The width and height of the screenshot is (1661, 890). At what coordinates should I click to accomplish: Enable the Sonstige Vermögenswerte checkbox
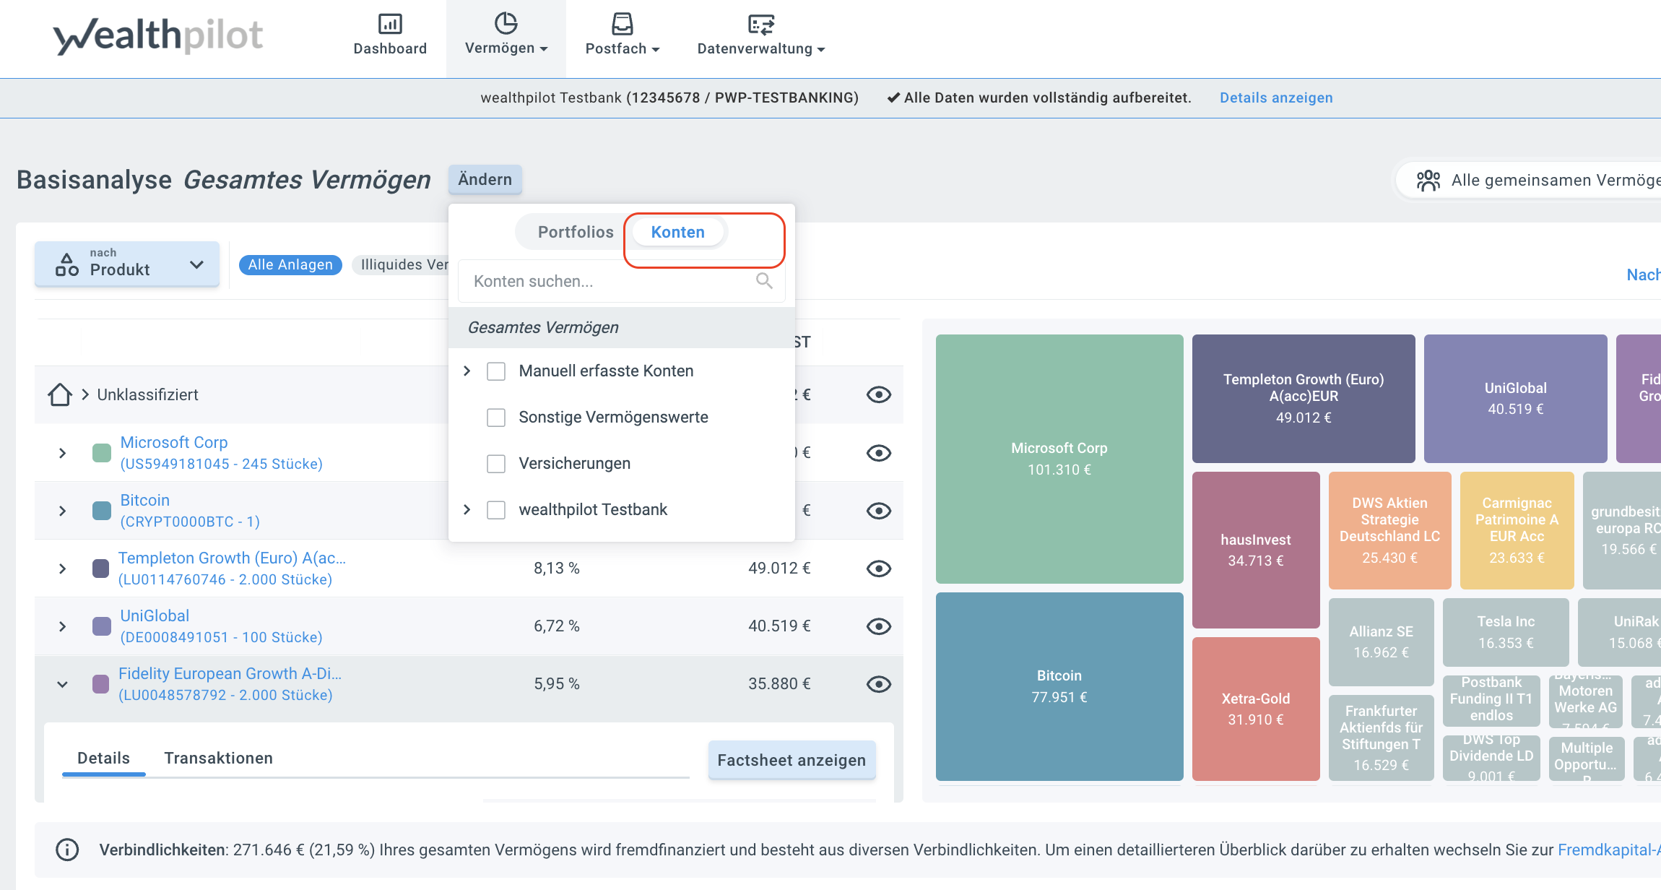[x=496, y=418]
